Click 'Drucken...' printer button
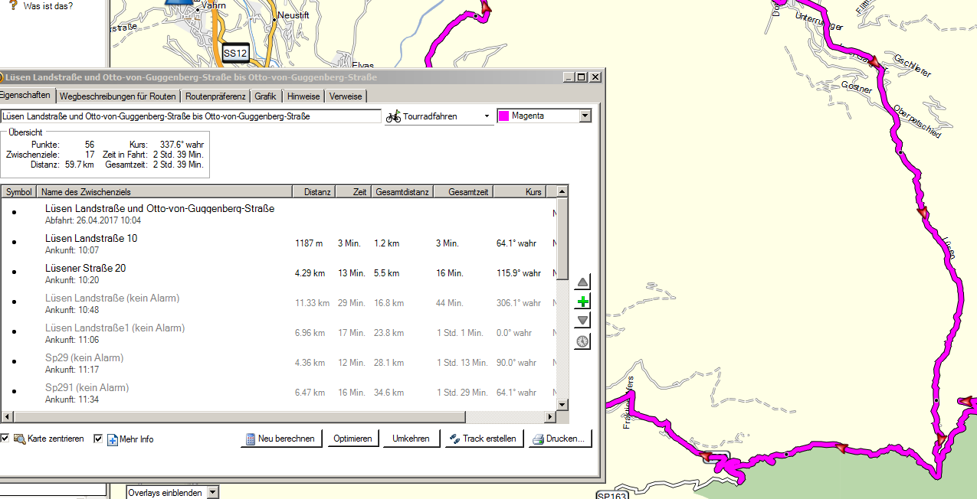This screenshot has width=977, height=499. [559, 439]
